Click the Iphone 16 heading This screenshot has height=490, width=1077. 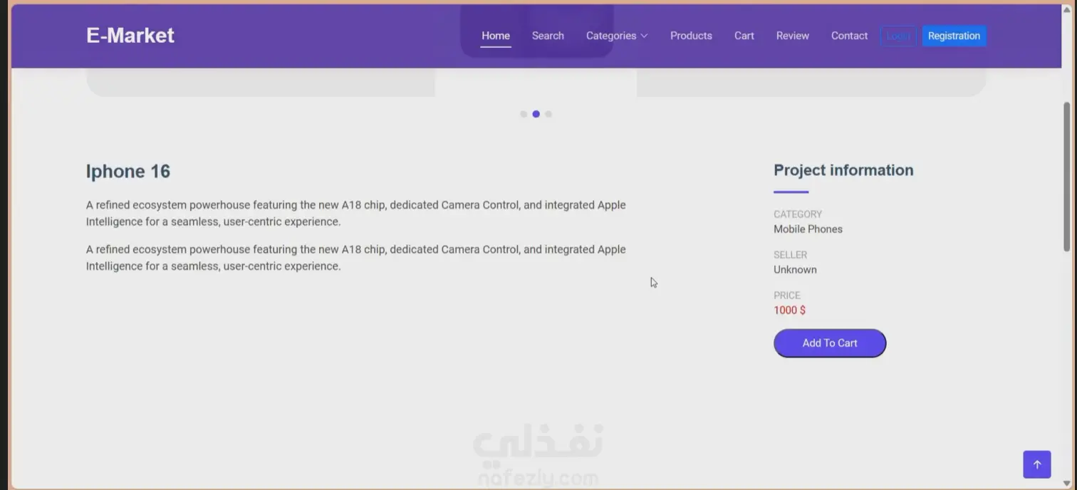point(128,172)
